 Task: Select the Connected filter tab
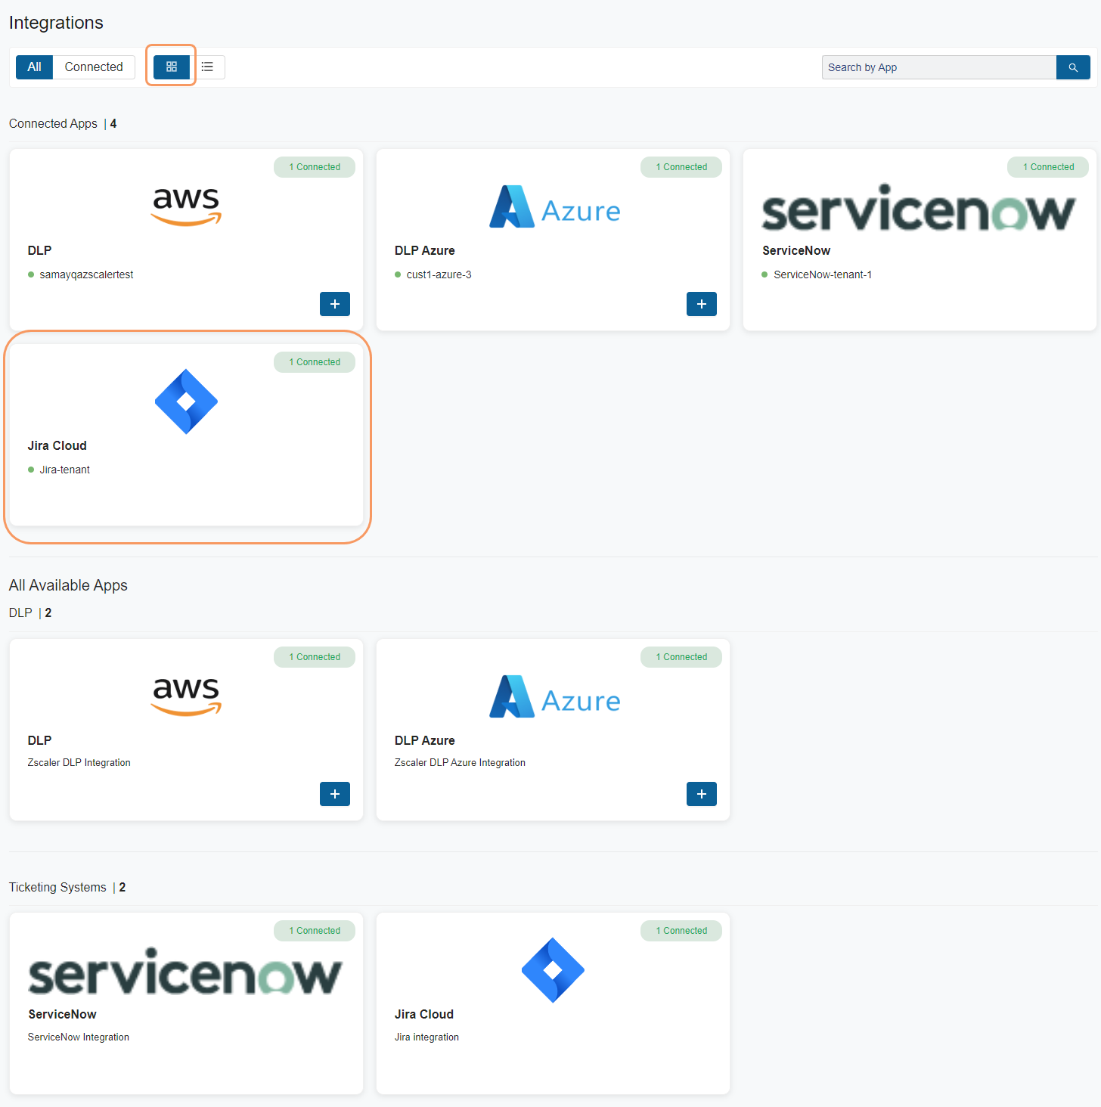point(94,67)
